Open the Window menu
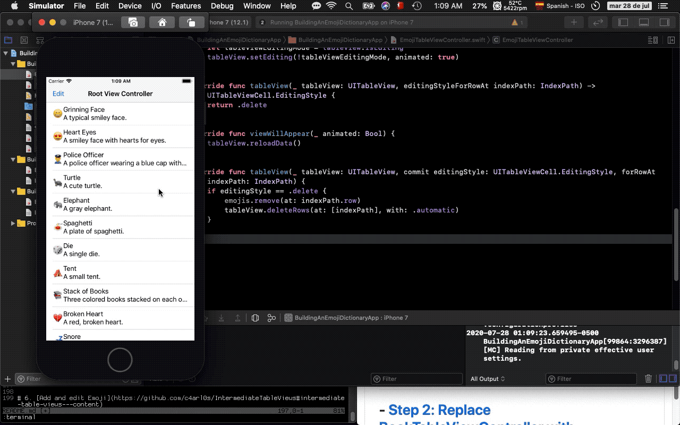The height and width of the screenshot is (425, 680). 257,6
